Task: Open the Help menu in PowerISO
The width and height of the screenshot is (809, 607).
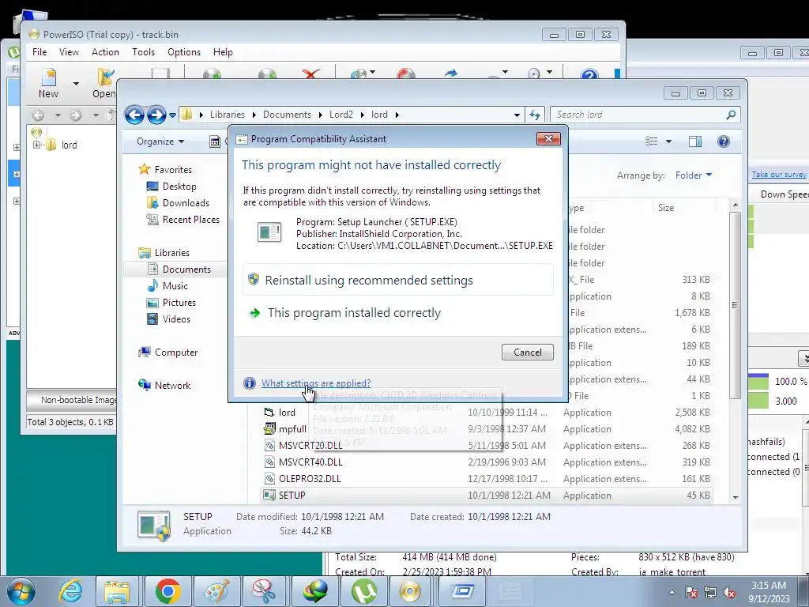Action: [223, 52]
